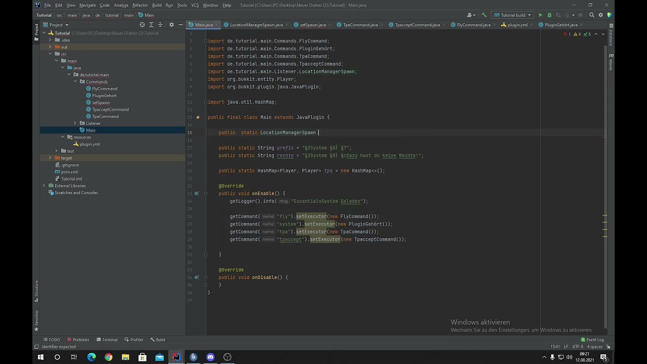Image resolution: width=647 pixels, height=364 pixels.
Task: Start debugging with the bug icon
Action: pos(549,15)
